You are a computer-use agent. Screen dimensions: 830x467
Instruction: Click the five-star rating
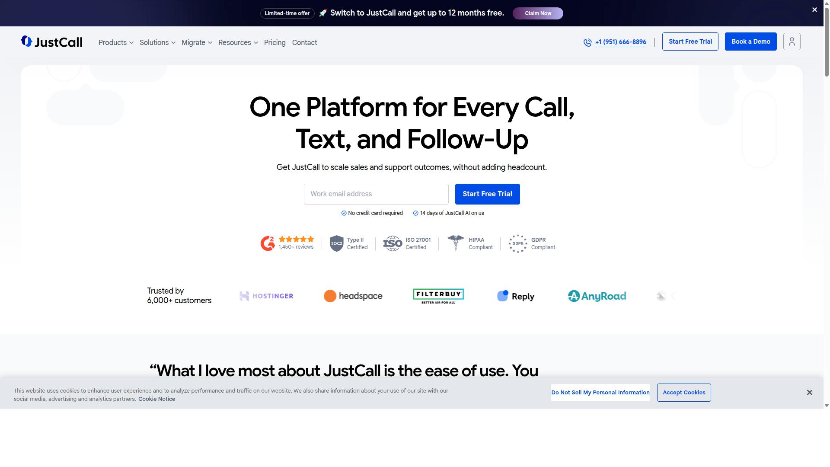point(296,239)
